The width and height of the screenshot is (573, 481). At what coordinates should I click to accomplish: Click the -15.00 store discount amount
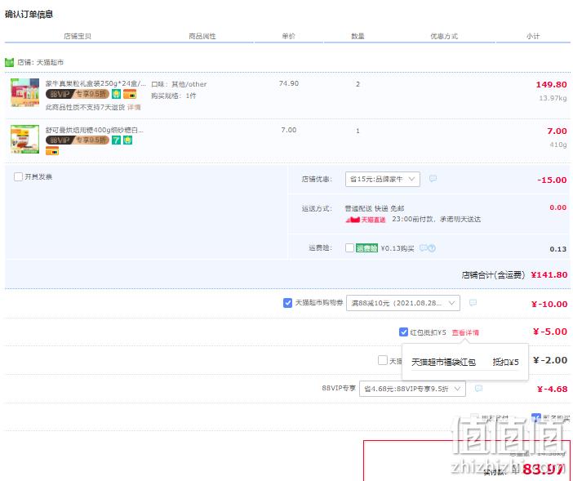[x=552, y=180]
